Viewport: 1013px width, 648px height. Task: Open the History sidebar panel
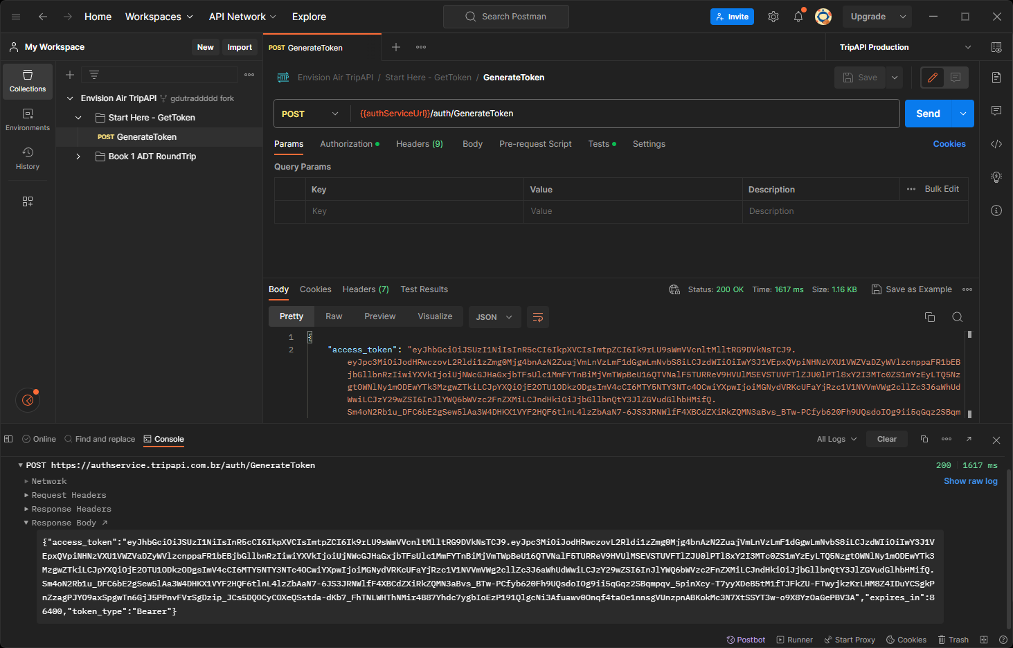pyautogui.click(x=28, y=159)
